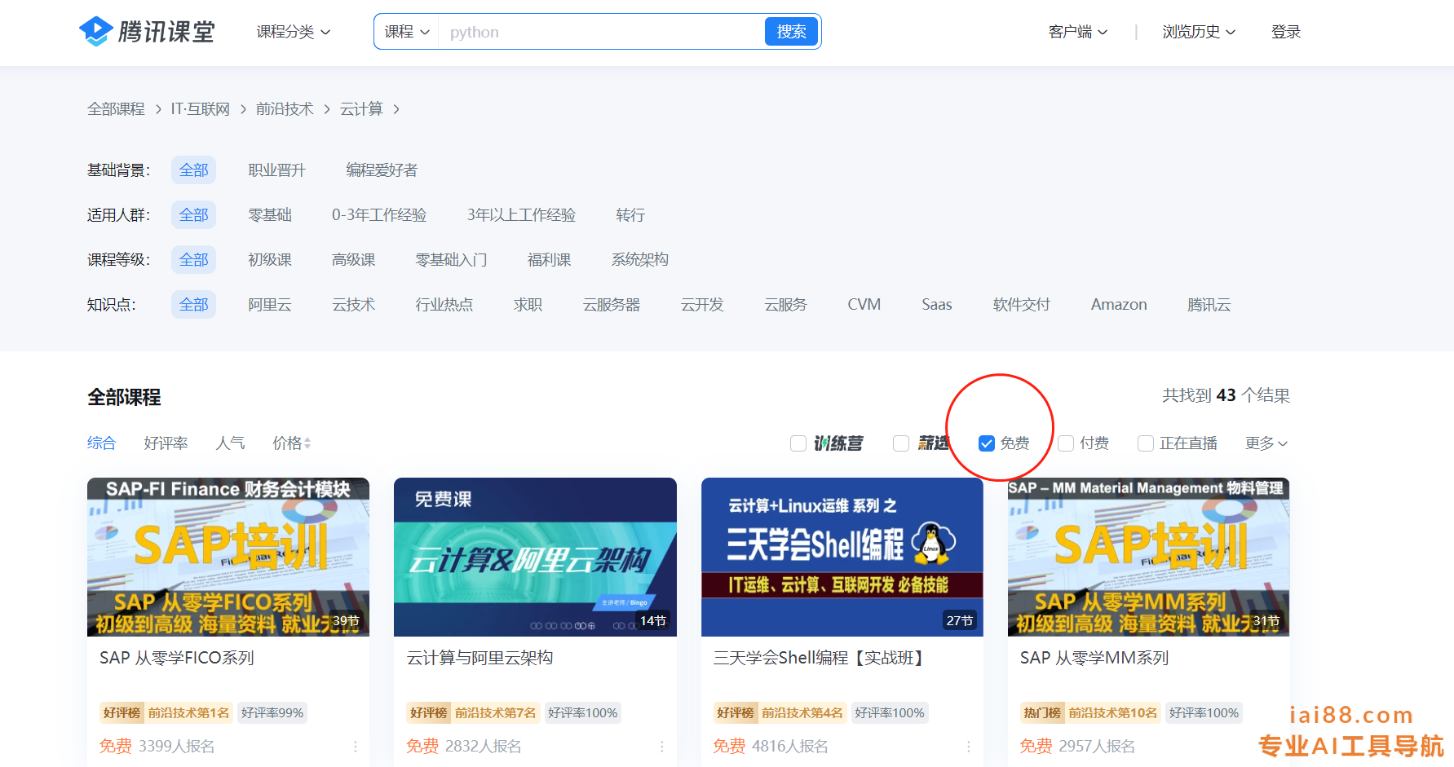Filter topic by 云服务
The height and width of the screenshot is (767, 1454).
pos(785,305)
